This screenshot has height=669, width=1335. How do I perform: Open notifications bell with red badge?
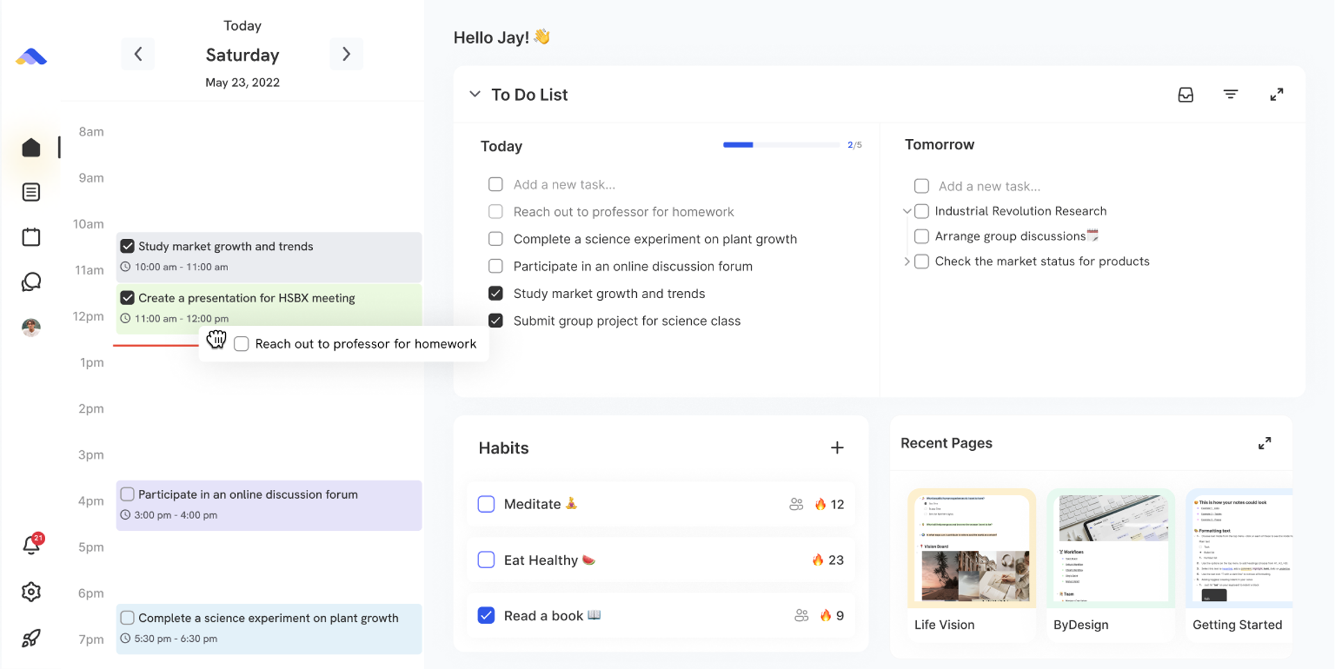pyautogui.click(x=31, y=545)
